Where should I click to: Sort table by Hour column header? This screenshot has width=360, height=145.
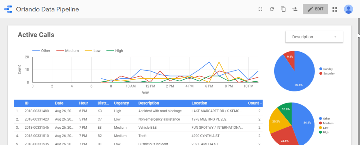click(83, 103)
